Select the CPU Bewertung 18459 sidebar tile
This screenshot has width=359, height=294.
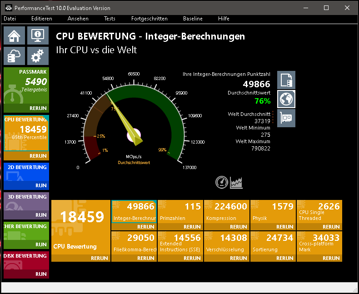pyautogui.click(x=26, y=133)
